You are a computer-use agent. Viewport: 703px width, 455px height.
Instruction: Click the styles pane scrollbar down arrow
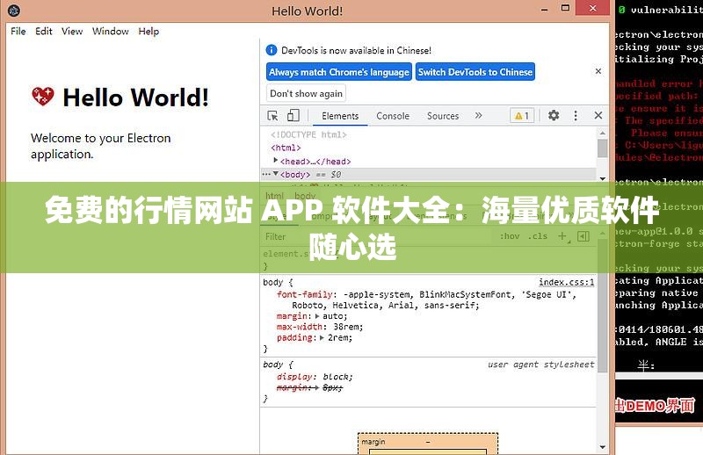click(x=603, y=447)
